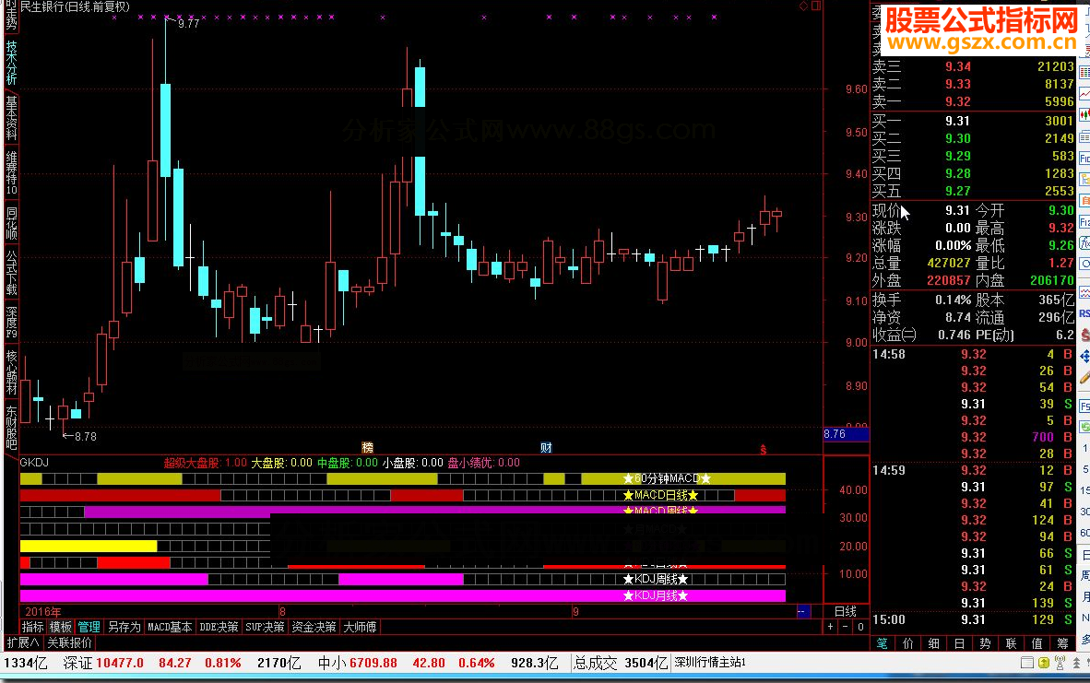Open 深度F9 in left sidebar
Screen dimensions: 1090x683
click(11, 322)
